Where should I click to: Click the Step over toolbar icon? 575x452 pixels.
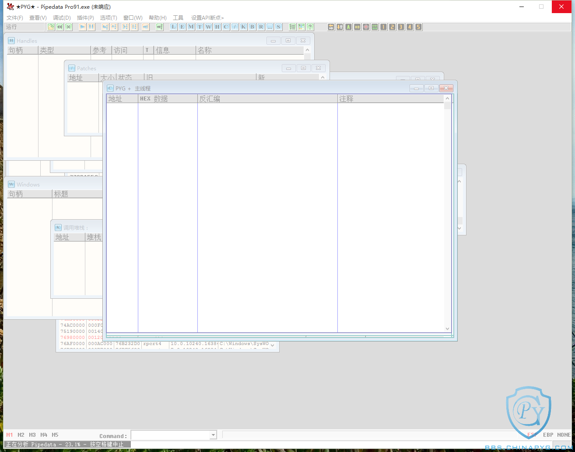coord(114,27)
